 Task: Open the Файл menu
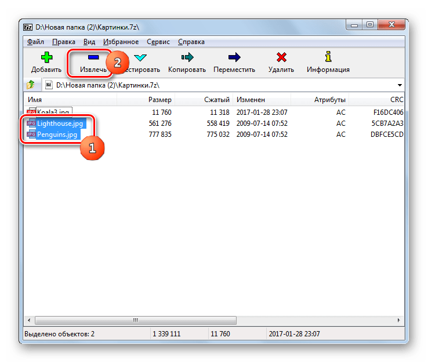35,42
